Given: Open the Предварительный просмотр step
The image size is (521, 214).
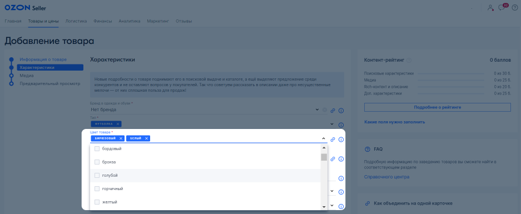Looking at the screenshot, I should pyautogui.click(x=50, y=83).
